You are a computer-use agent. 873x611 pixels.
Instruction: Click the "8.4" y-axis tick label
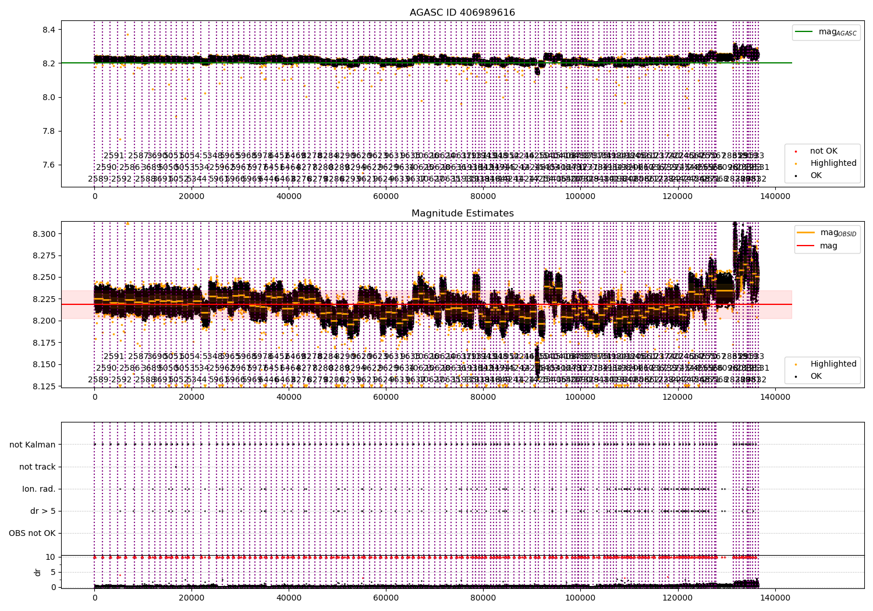[48, 30]
